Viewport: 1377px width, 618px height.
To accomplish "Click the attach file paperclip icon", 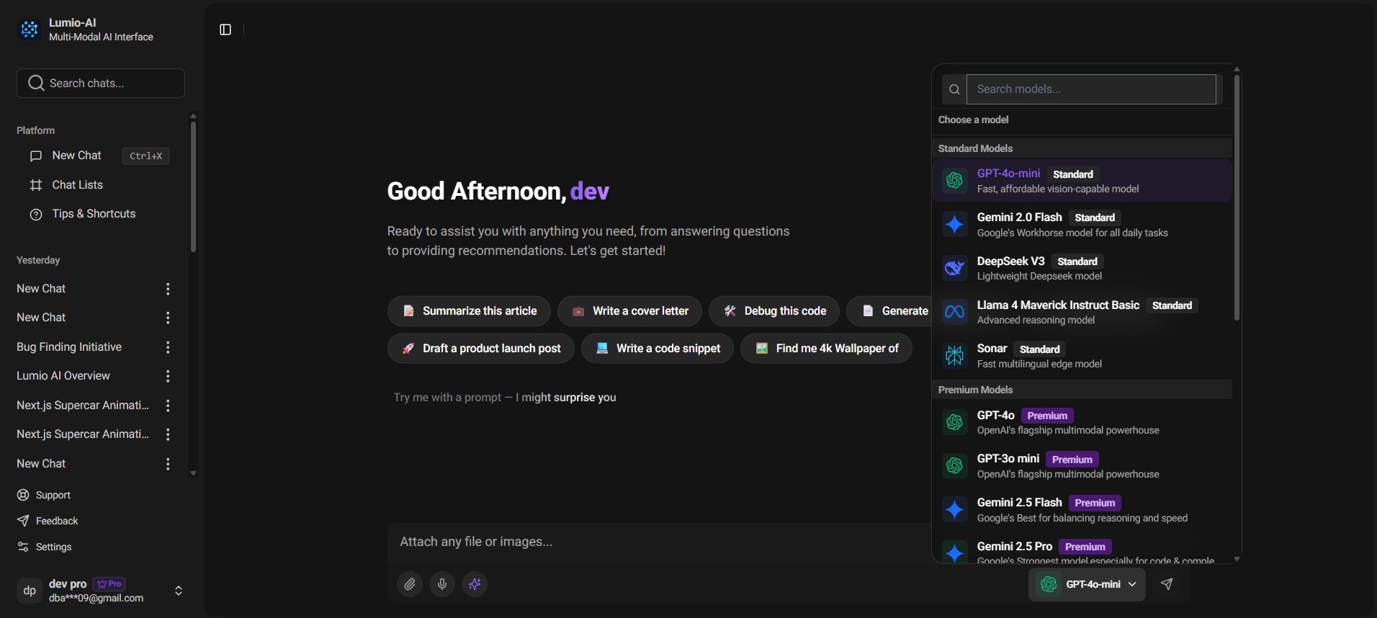I will [x=410, y=584].
